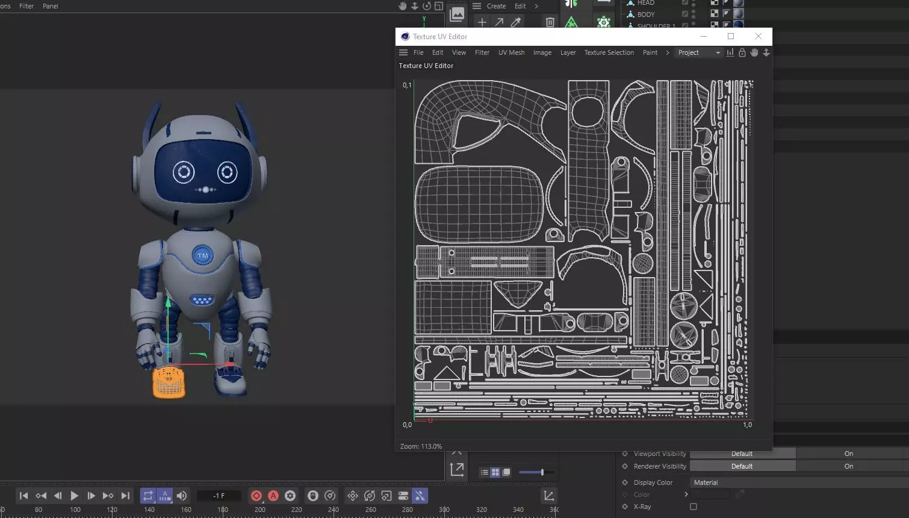Click the export arrow icon below UV Editor

[457, 469]
